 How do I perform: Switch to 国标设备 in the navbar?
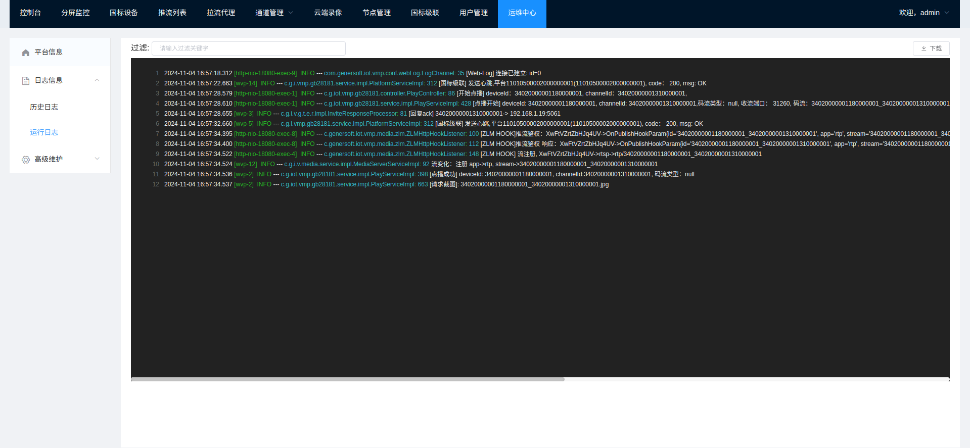point(124,13)
